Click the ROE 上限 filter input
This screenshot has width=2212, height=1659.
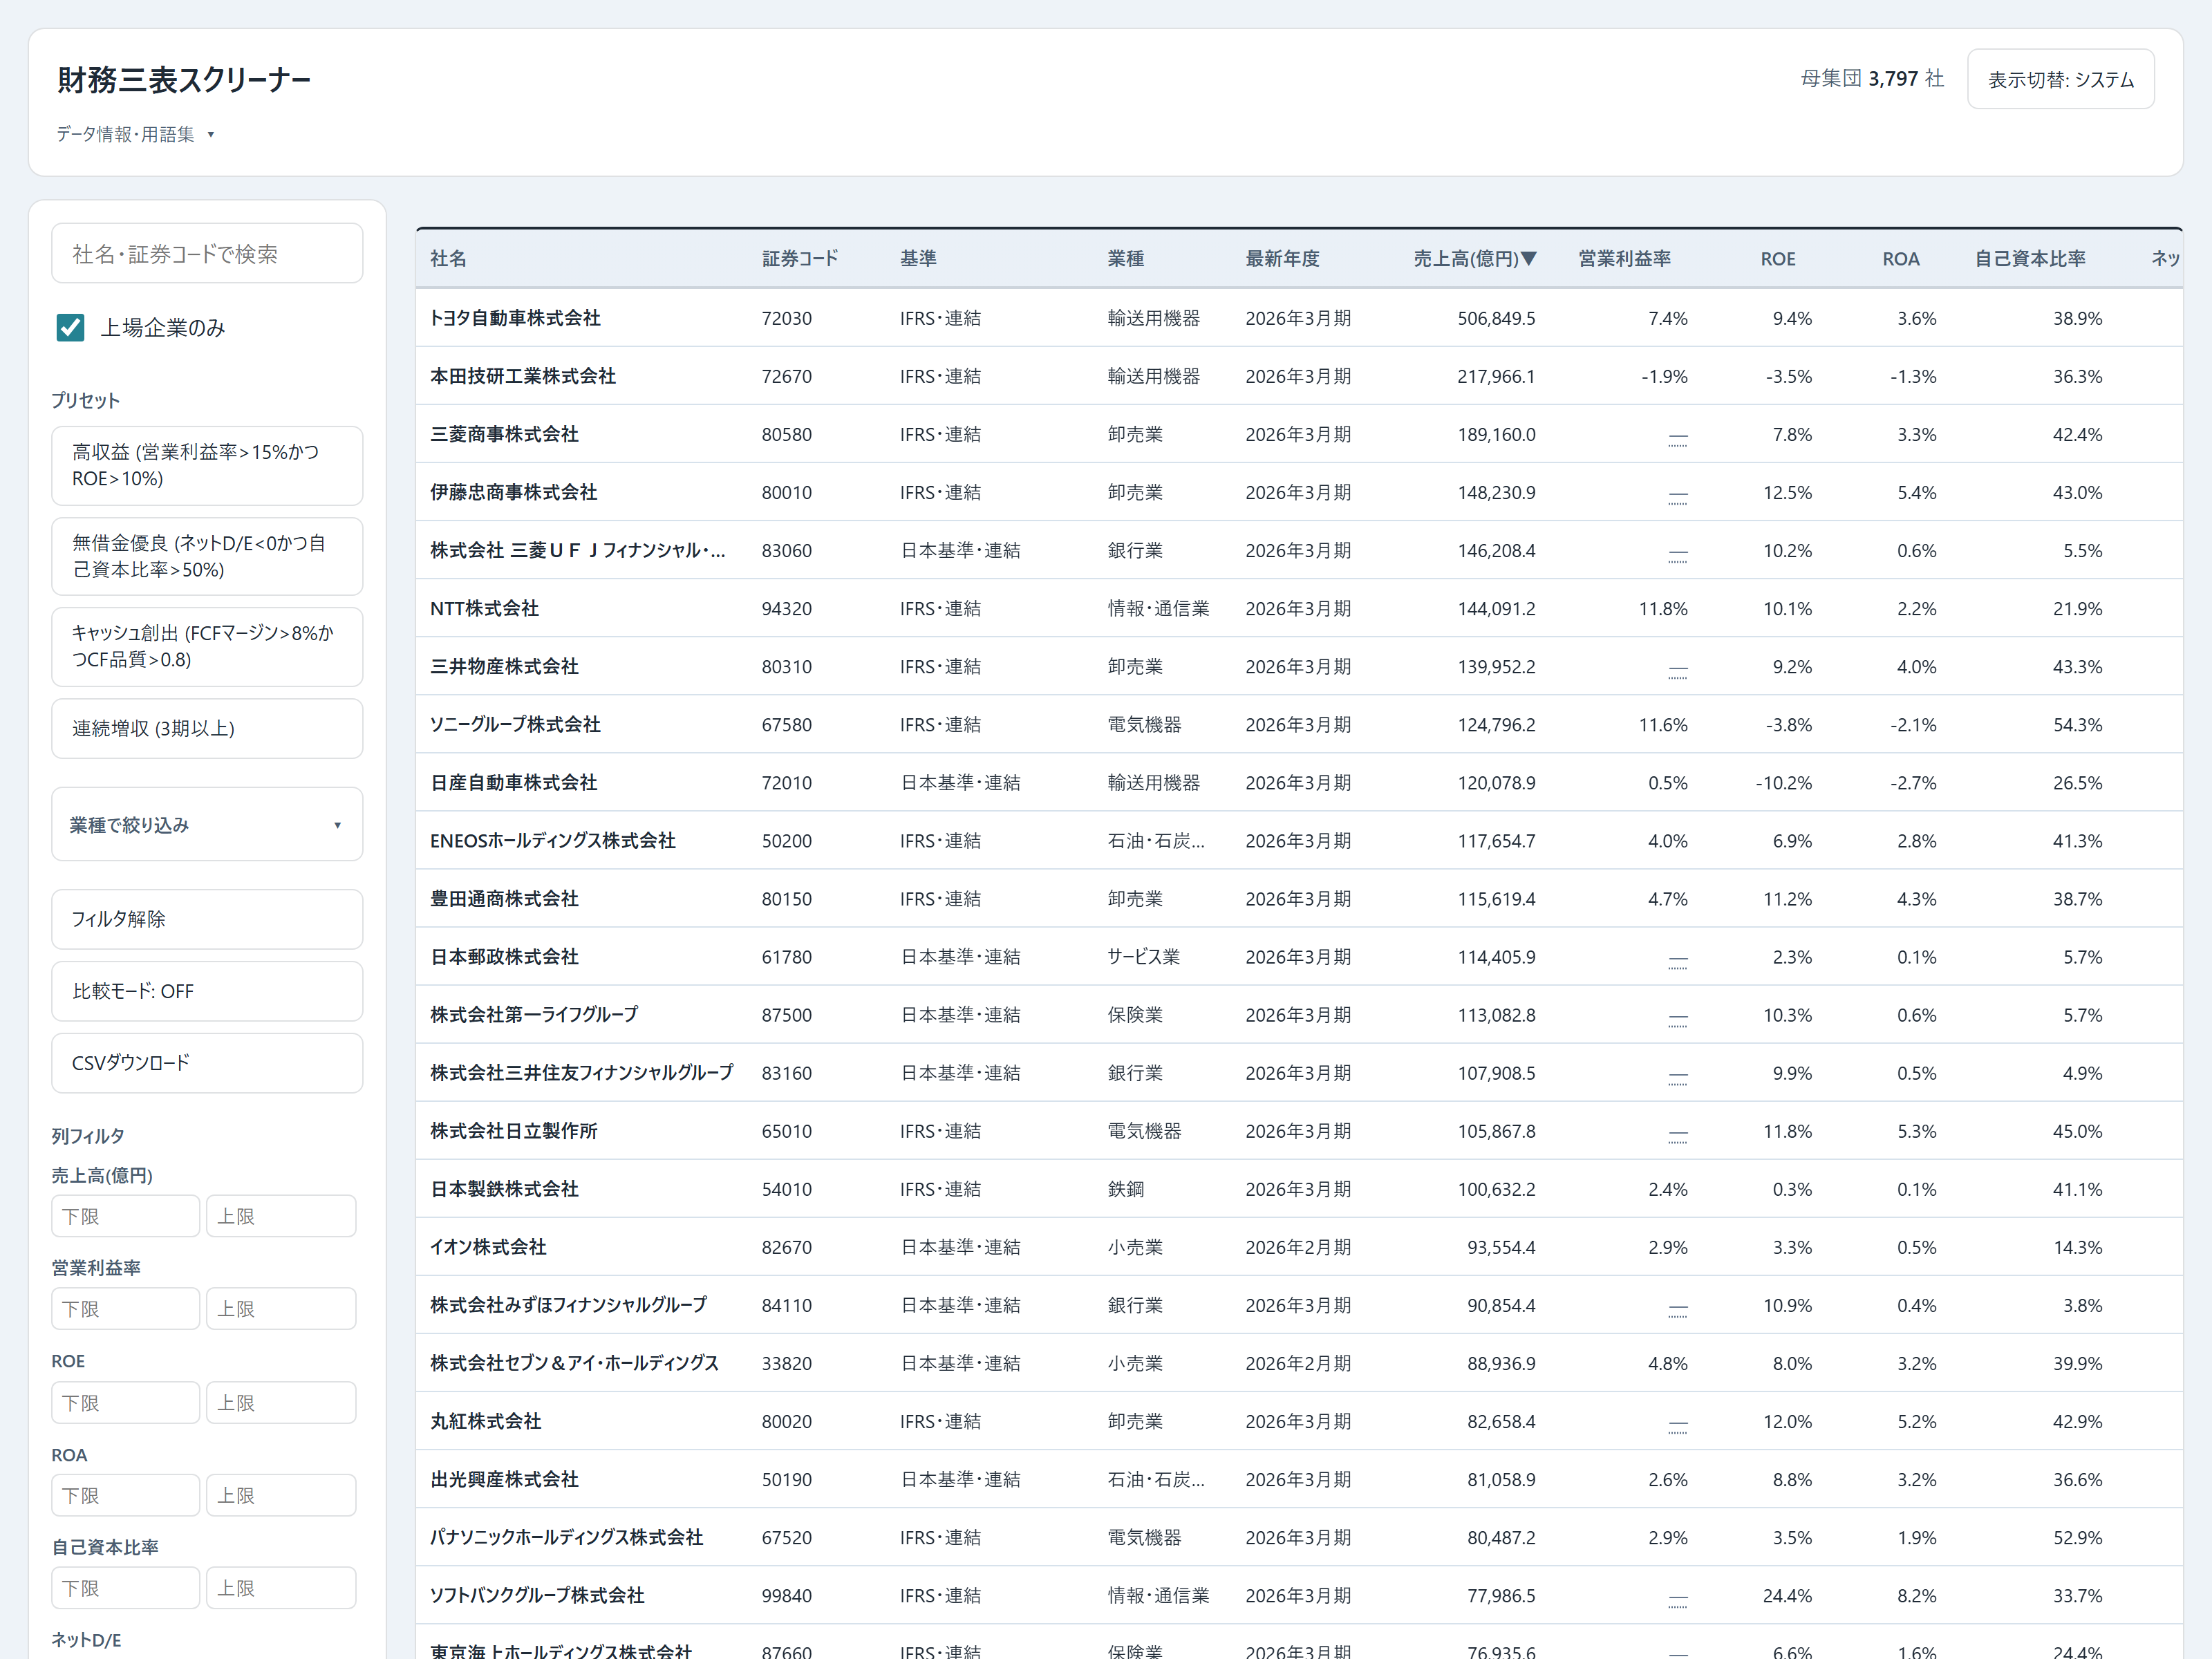tap(281, 1403)
